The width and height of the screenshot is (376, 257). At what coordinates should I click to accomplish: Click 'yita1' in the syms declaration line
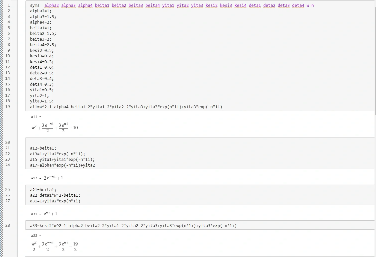pos(168,6)
